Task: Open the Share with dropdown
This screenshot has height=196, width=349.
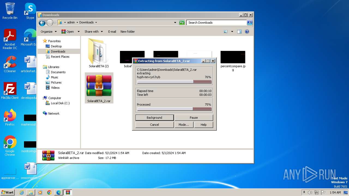Action: (94, 32)
